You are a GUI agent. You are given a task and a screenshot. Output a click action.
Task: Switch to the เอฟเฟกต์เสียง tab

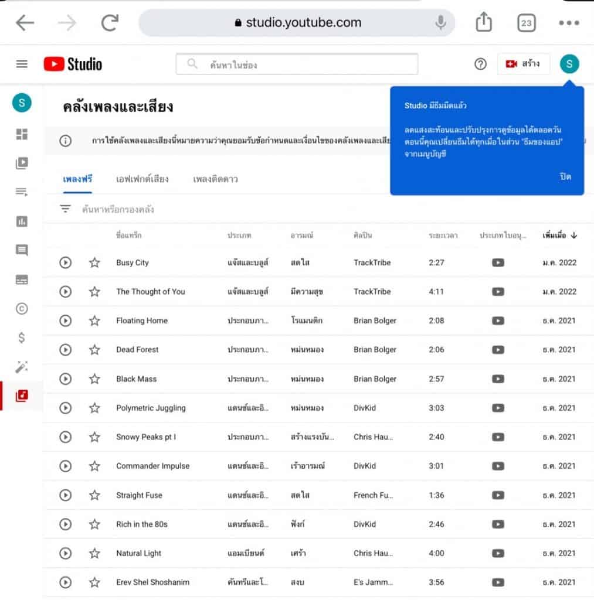(x=142, y=179)
